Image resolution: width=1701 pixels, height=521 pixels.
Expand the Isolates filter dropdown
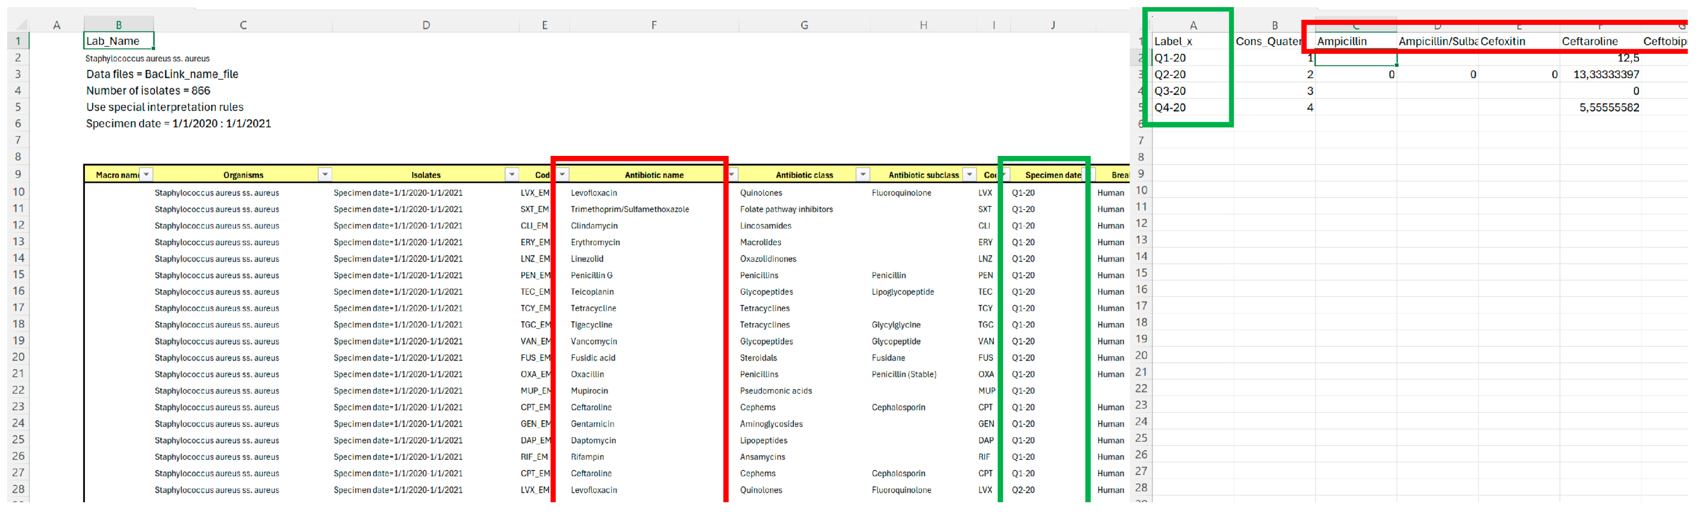[x=511, y=174]
